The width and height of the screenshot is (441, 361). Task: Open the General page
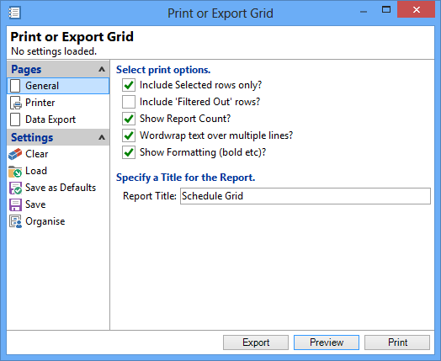point(58,86)
